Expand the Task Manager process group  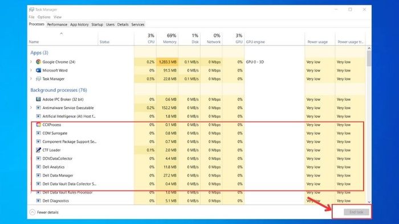point(31,79)
